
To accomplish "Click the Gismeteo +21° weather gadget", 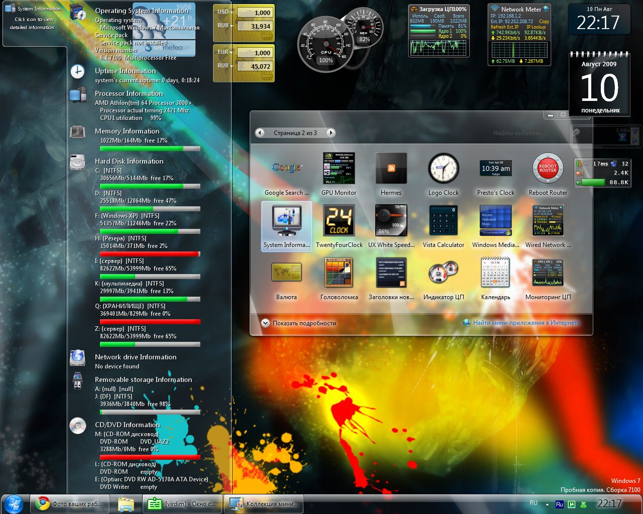I will pos(163,29).
